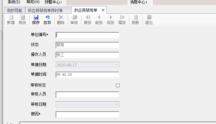The height and width of the screenshot is (124, 216).
Task: Go to next record with 后张
Action: pos(111,20)
